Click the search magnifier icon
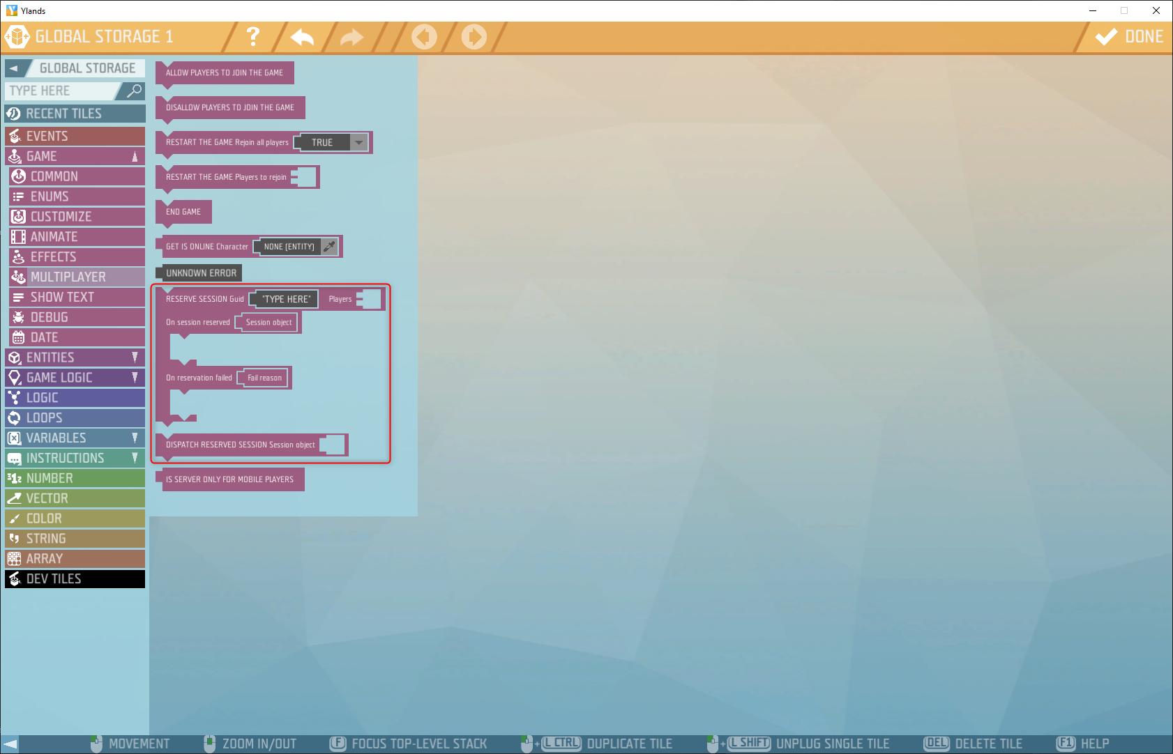Viewport: 1173px width, 754px height. coord(133,91)
